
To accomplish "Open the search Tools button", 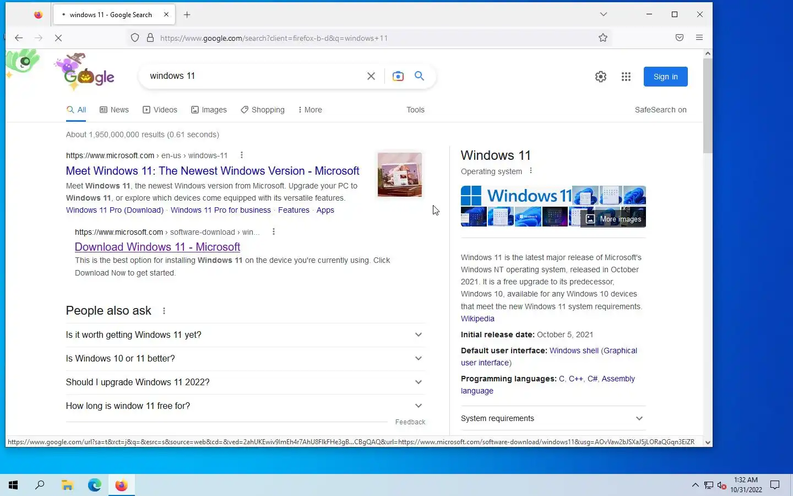I will click(x=415, y=110).
